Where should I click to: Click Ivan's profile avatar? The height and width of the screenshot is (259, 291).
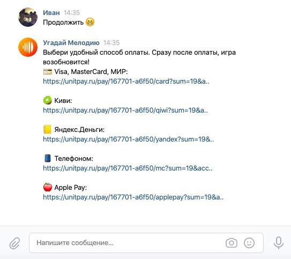[x=28, y=17]
